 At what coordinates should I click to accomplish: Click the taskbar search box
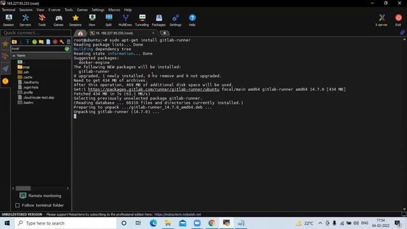click(66, 223)
